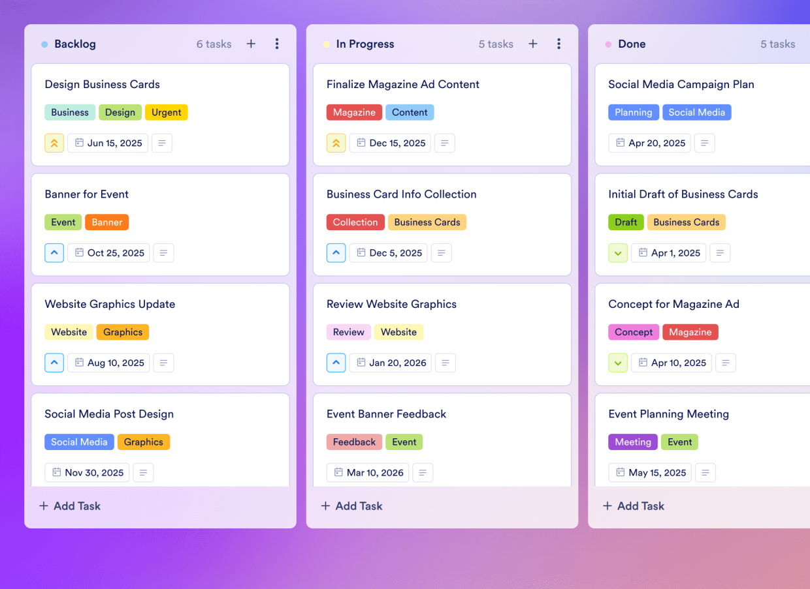Open the description icon on Design Business Cards
This screenshot has height=589, width=810.
point(162,143)
